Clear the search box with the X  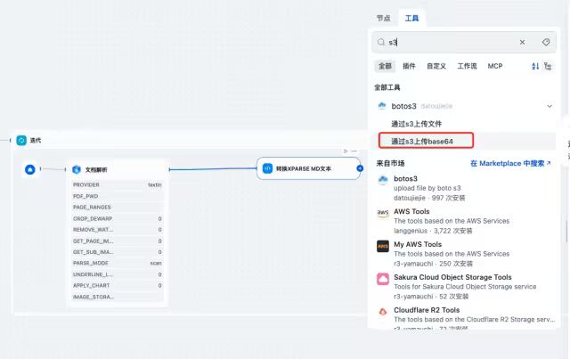[x=522, y=42]
